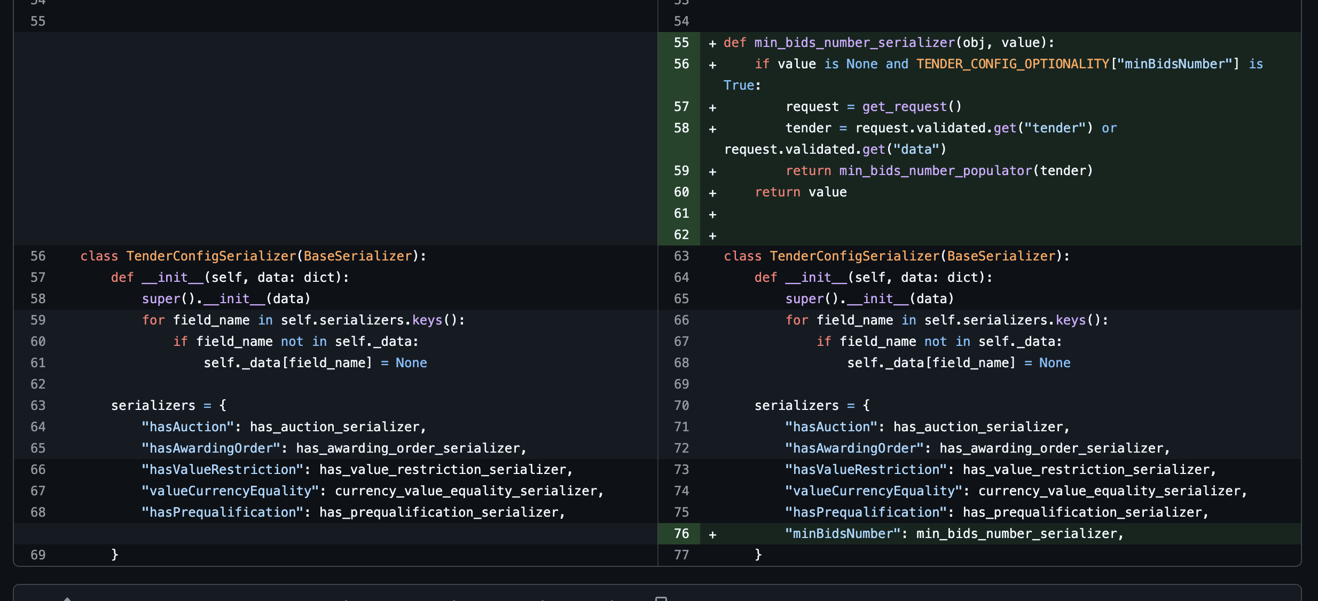Image resolution: width=1318 pixels, height=601 pixels.
Task: Click the "minBidsNumber" string on line 56
Action: (1174, 64)
